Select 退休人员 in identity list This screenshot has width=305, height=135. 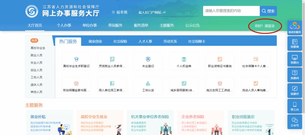tap(36, 85)
